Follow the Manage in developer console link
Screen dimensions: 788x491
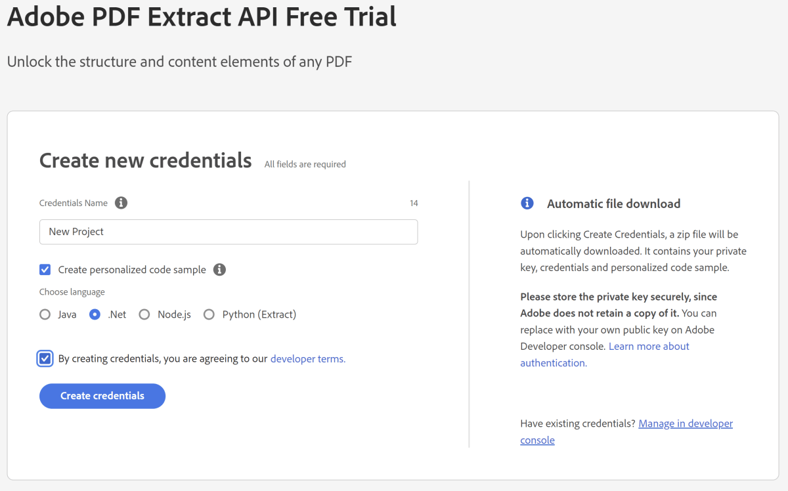626,432
